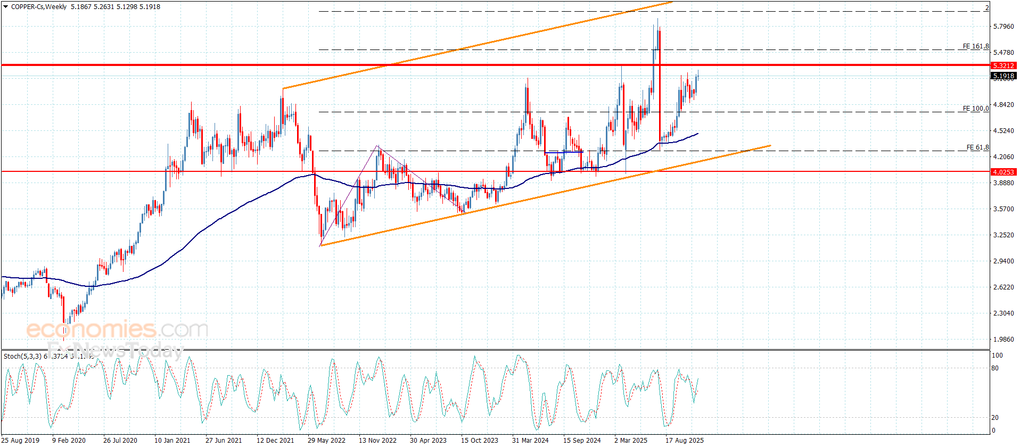Image resolution: width=1020 pixels, height=447 pixels.
Task: Select the upper orange channel trendline
Action: [478, 45]
